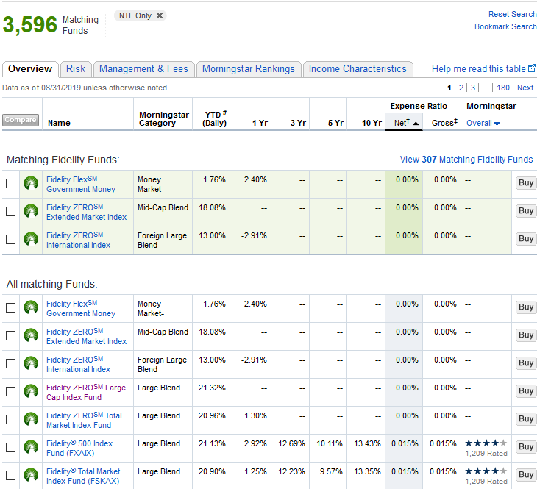Viewport: 551px width, 489px height.
Task: Click star rating of Total Market Index Fund (FSKAX)
Action: 486,471
